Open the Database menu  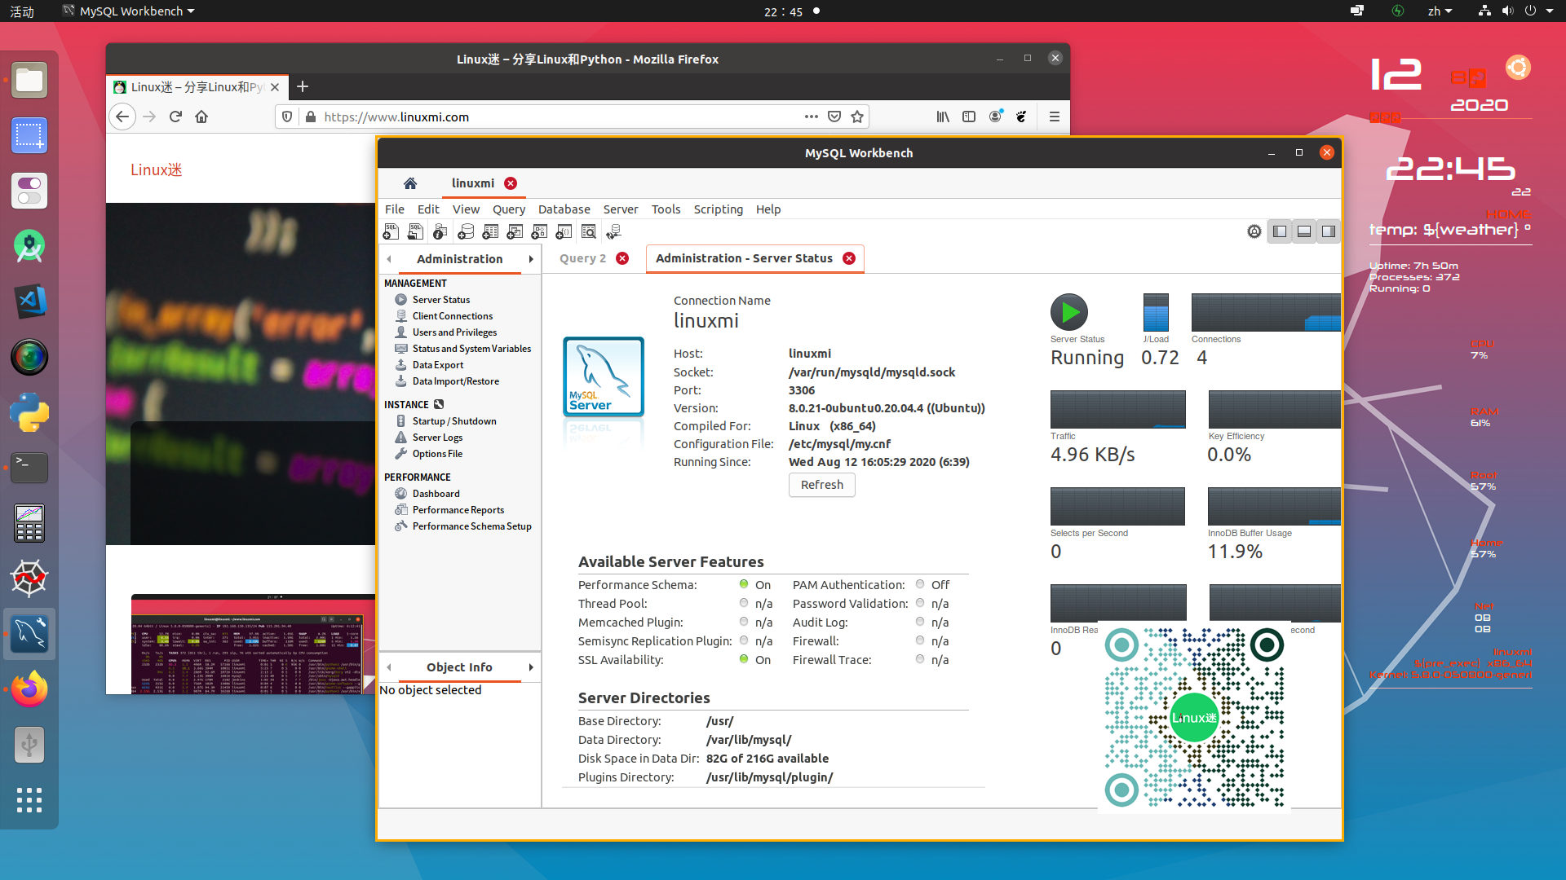(x=564, y=209)
